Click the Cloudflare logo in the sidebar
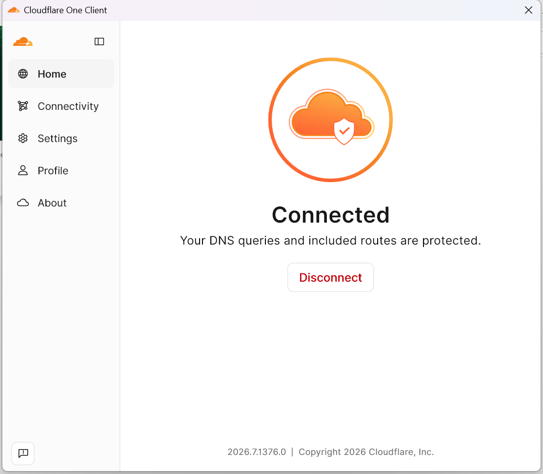Viewport: 543px width, 474px height. click(x=23, y=41)
